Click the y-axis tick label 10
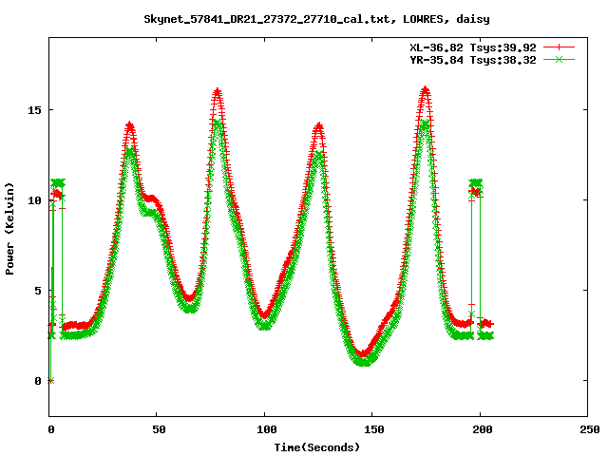Image resolution: width=608 pixels, height=456 pixels. coord(34,200)
